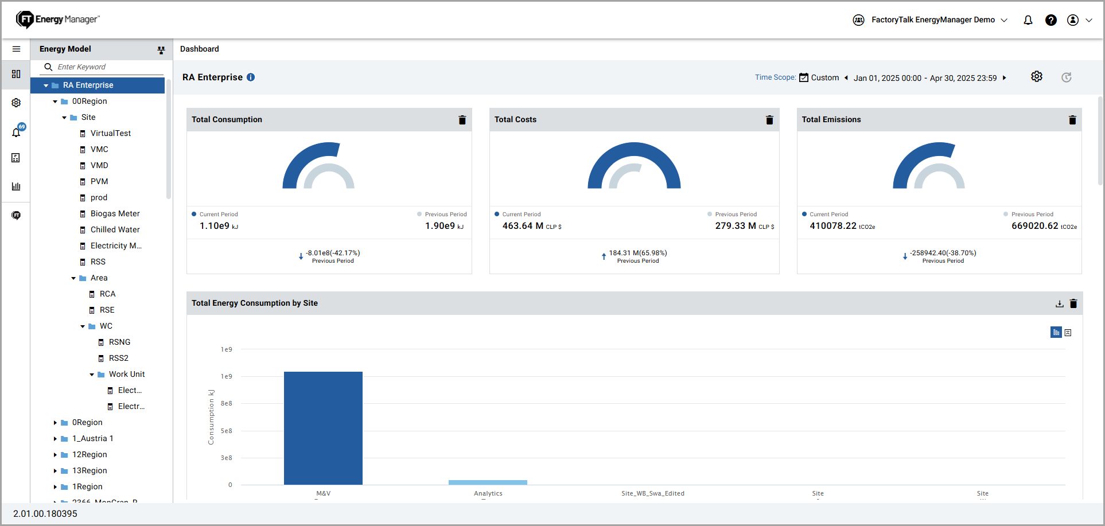Open dashboard settings gear icon

click(x=1036, y=77)
